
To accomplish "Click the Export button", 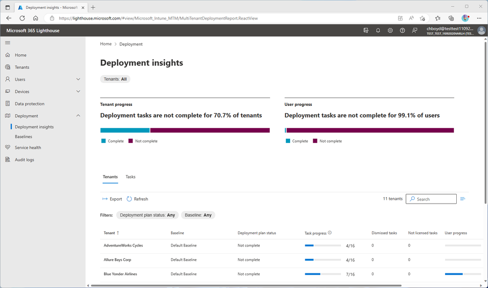I will pos(112,199).
